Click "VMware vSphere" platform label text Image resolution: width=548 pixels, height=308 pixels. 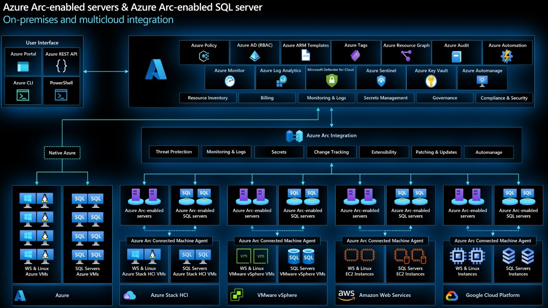[x=277, y=295]
